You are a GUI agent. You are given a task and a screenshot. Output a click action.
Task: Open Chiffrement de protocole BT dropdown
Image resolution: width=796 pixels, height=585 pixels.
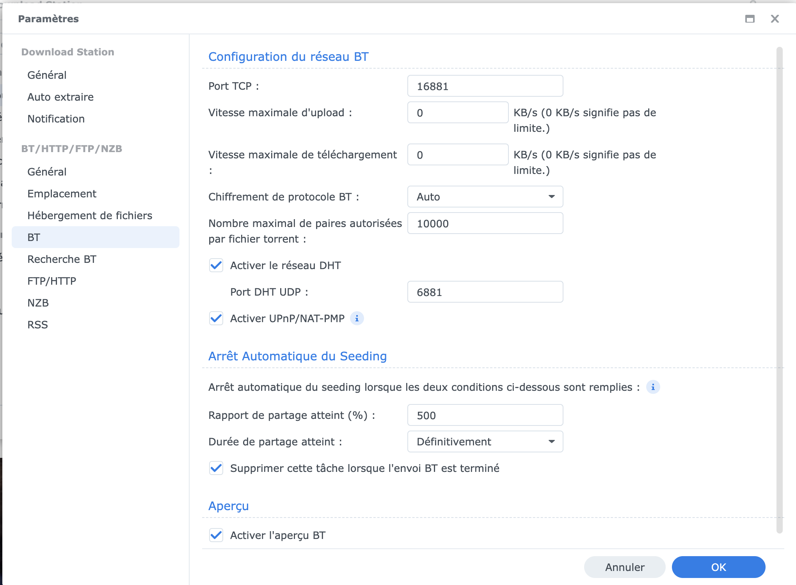485,197
